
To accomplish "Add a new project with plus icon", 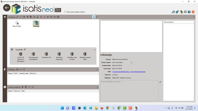I will click(24, 17).
